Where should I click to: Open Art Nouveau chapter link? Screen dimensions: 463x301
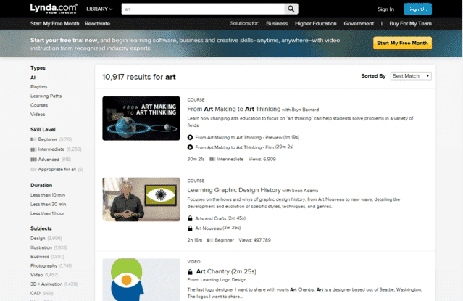(x=208, y=228)
